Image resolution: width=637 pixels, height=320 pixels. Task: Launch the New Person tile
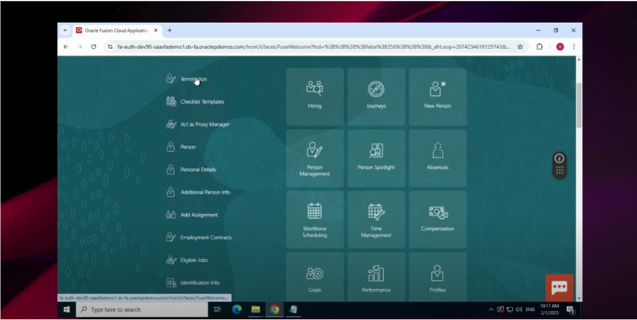438,96
